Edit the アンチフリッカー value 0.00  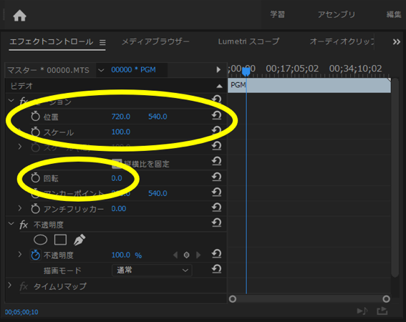click(119, 209)
